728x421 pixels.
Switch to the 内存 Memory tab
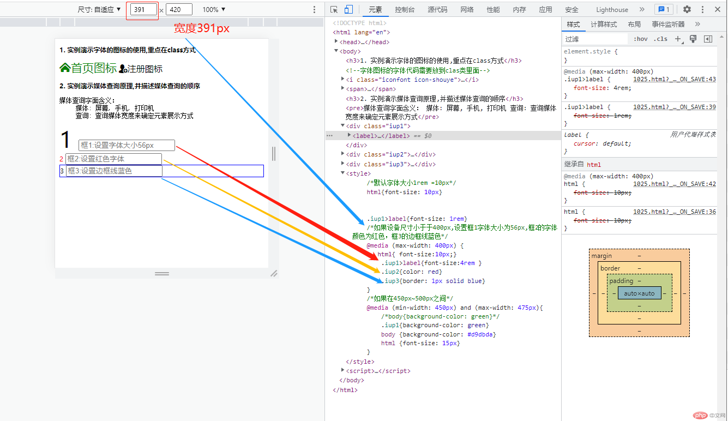[x=519, y=9]
